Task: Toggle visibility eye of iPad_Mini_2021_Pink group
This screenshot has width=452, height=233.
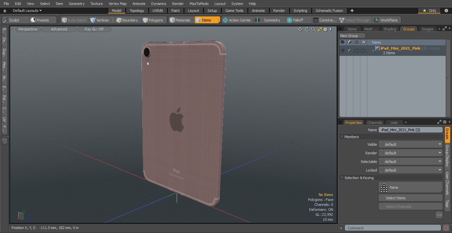Action: tap(342, 51)
